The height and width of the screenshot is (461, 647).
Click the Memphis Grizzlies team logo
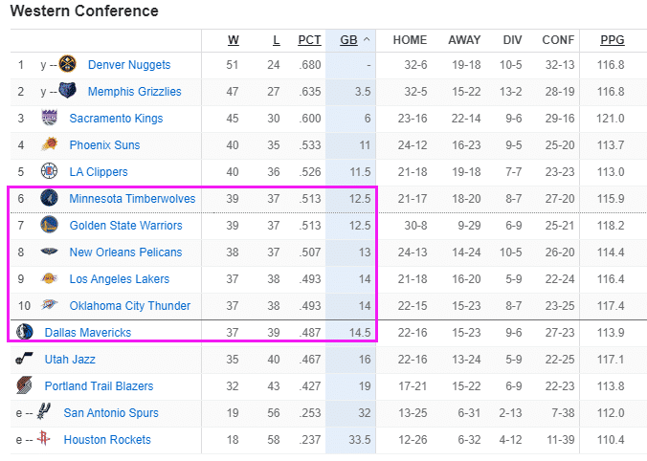click(69, 92)
